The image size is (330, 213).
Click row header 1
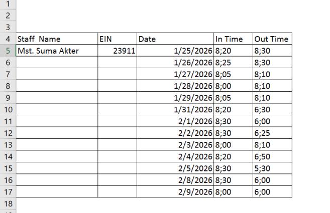8,4
